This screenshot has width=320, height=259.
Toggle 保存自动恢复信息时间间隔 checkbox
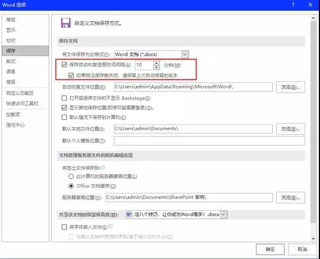point(64,65)
